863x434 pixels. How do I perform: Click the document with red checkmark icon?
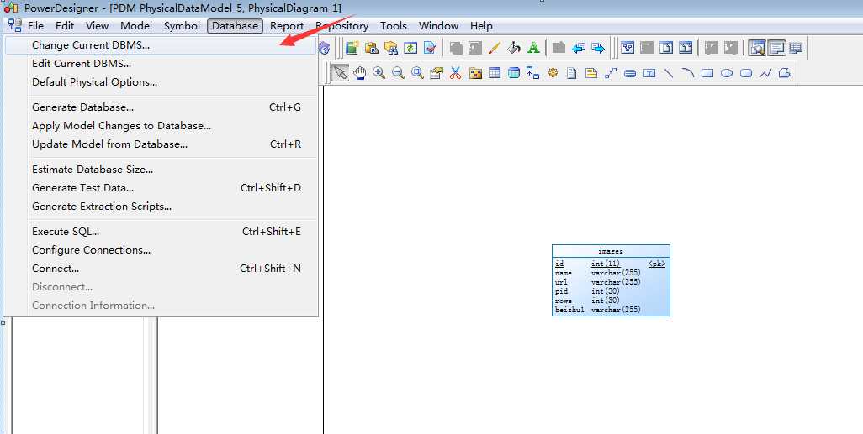coord(430,48)
